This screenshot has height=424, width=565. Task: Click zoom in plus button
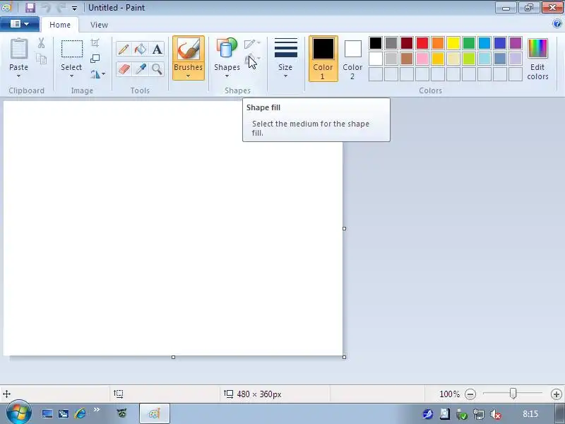point(556,394)
